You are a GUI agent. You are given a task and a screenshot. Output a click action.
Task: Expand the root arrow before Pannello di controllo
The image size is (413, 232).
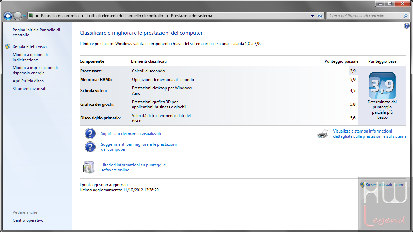(36, 16)
